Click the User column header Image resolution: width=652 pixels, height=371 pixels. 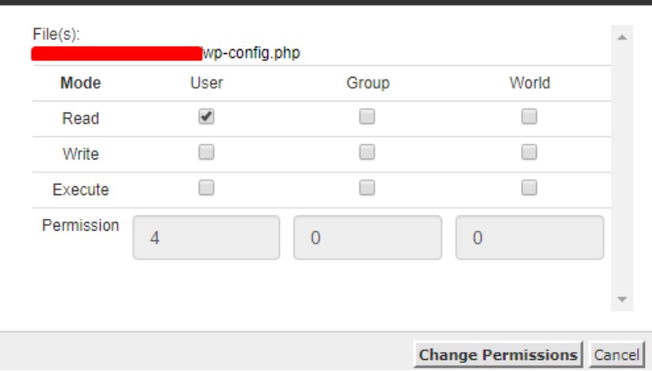206,82
